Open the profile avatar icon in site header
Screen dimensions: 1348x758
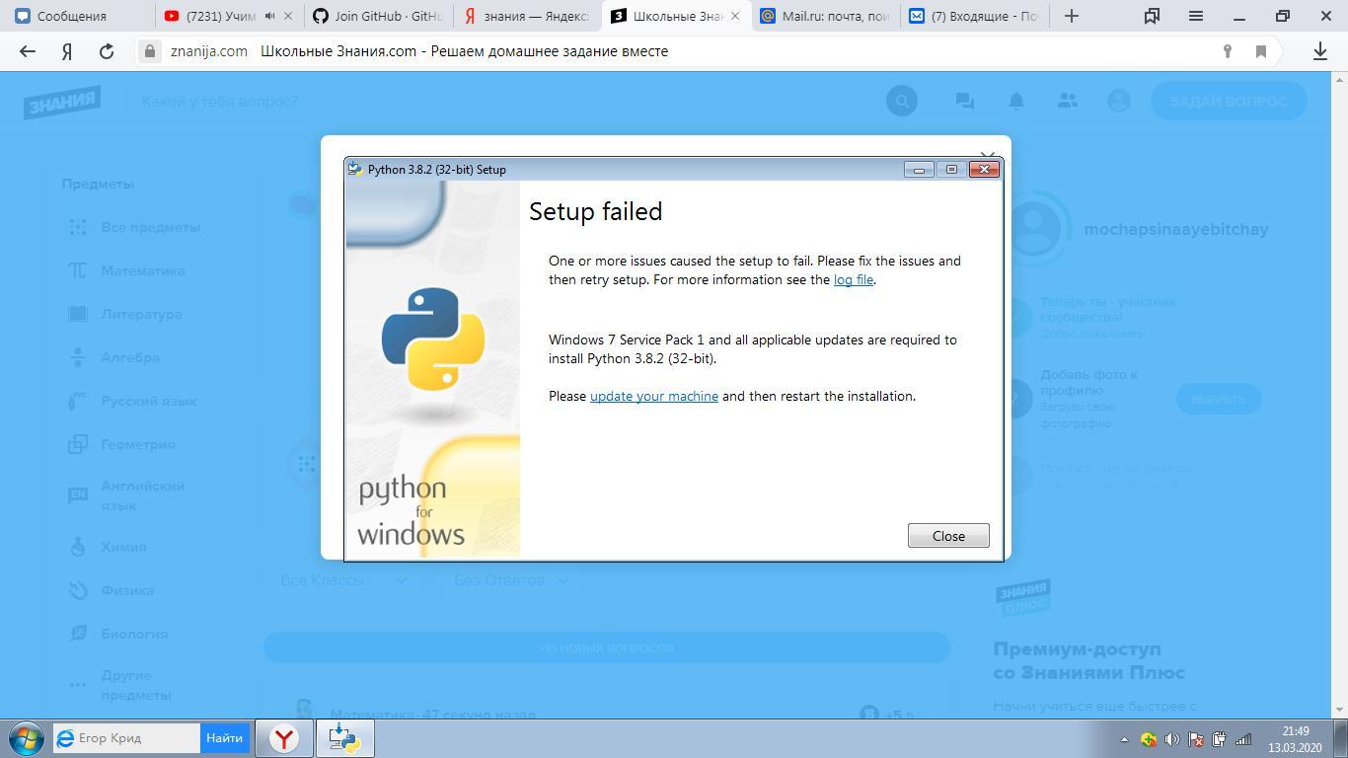(x=1119, y=101)
